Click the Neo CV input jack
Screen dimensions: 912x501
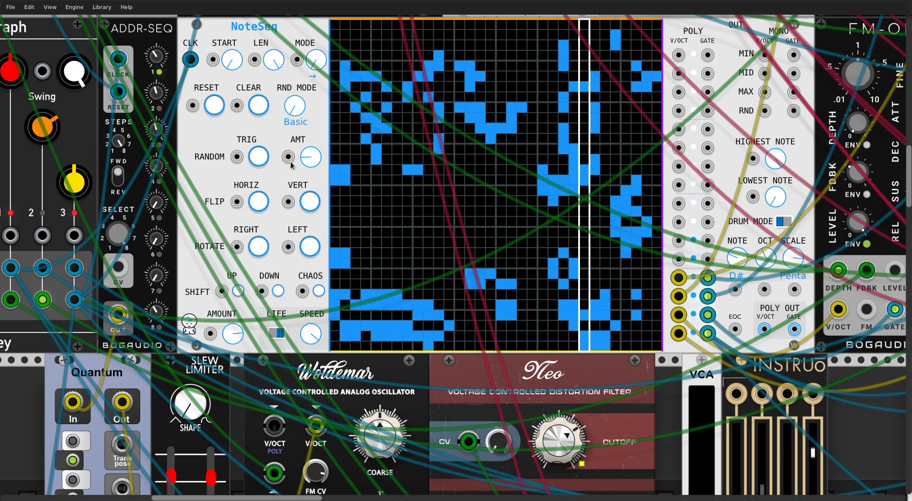click(468, 442)
